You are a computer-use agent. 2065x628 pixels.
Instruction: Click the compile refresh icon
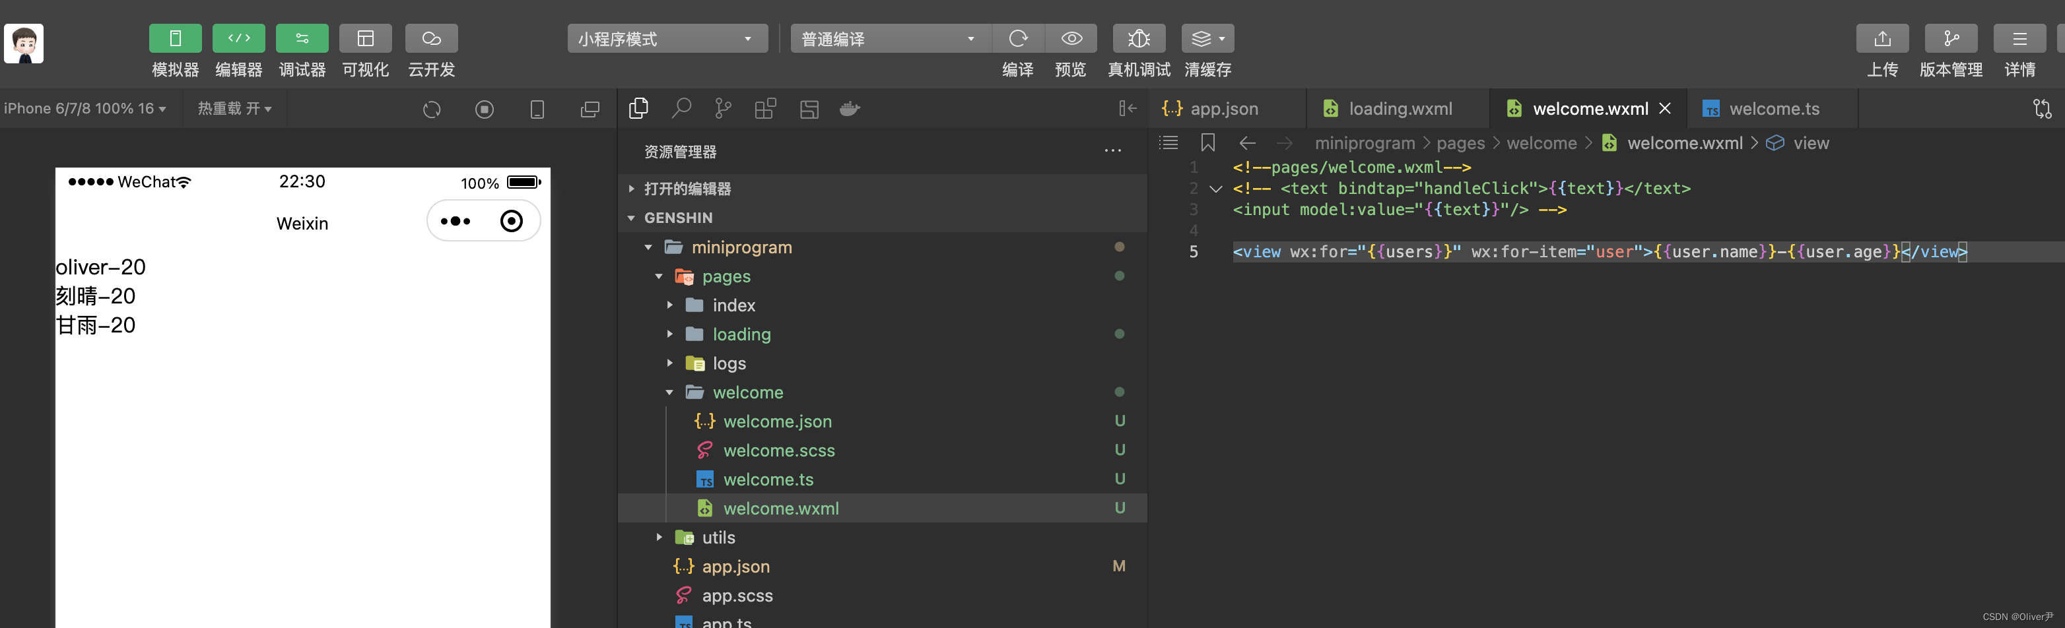click(x=1018, y=38)
